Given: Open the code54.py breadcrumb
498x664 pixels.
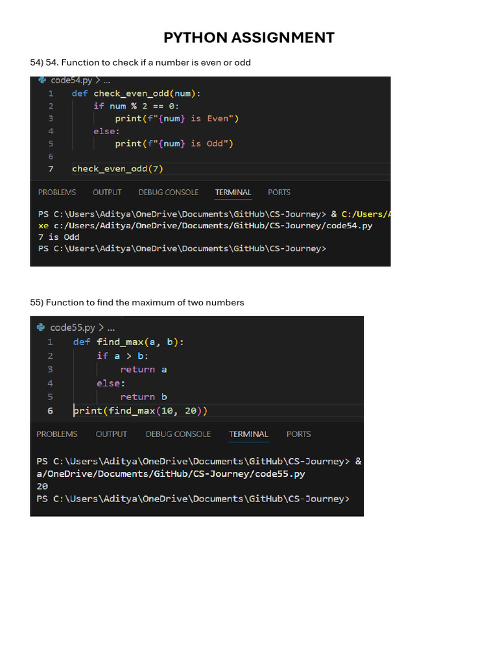Looking at the screenshot, I should point(71,80).
